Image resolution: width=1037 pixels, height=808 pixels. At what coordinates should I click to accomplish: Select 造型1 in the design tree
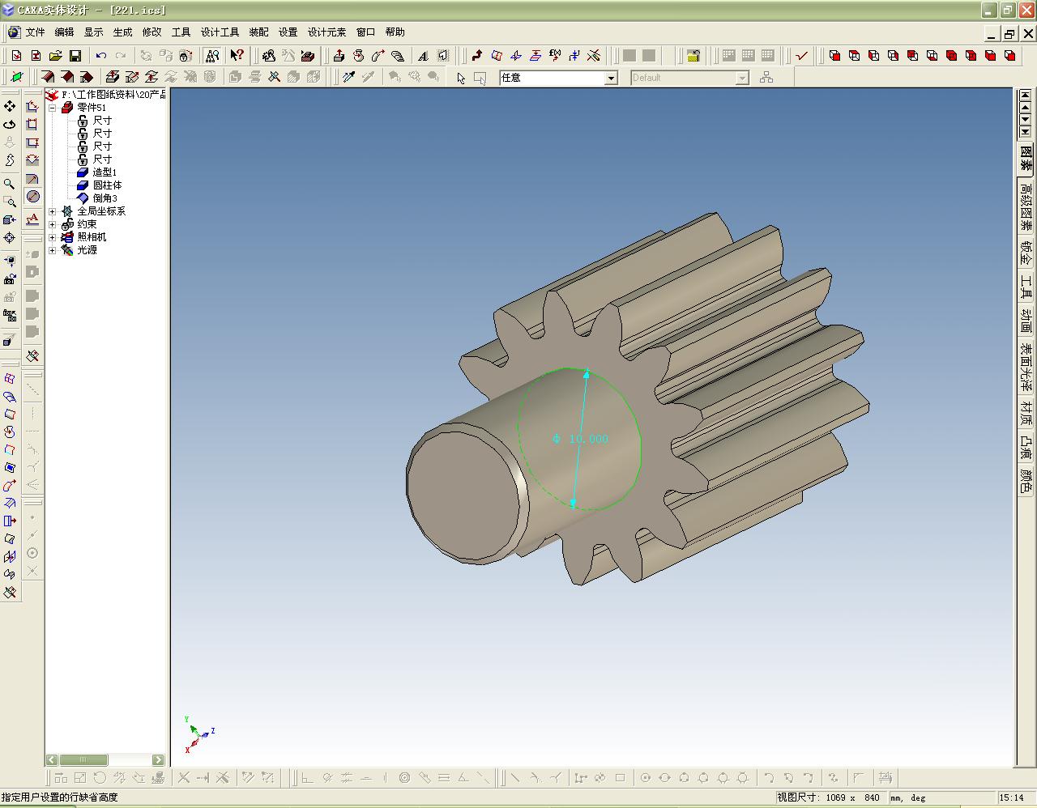[x=105, y=172]
